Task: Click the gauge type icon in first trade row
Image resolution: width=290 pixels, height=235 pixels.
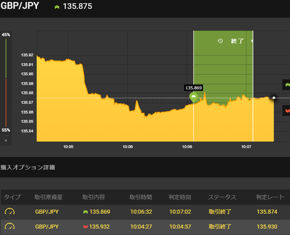Action: tap(10, 211)
